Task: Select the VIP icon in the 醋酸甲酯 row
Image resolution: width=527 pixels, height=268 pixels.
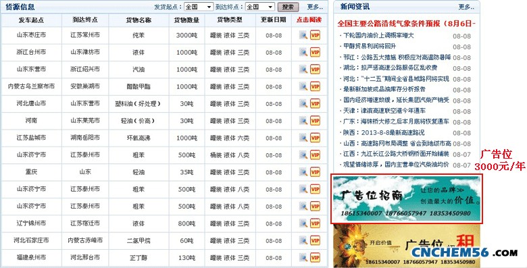Action: click(x=315, y=86)
